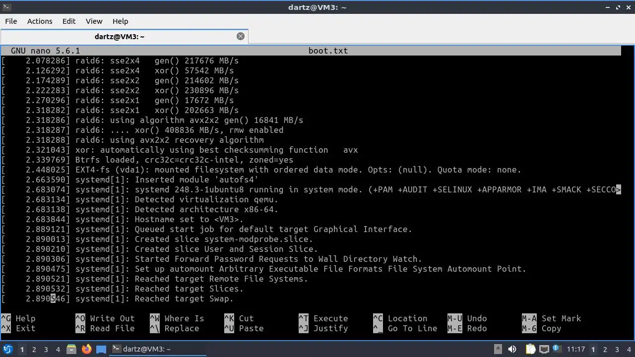Click the 'Detected architecture x86-64.' line

click(x=140, y=209)
